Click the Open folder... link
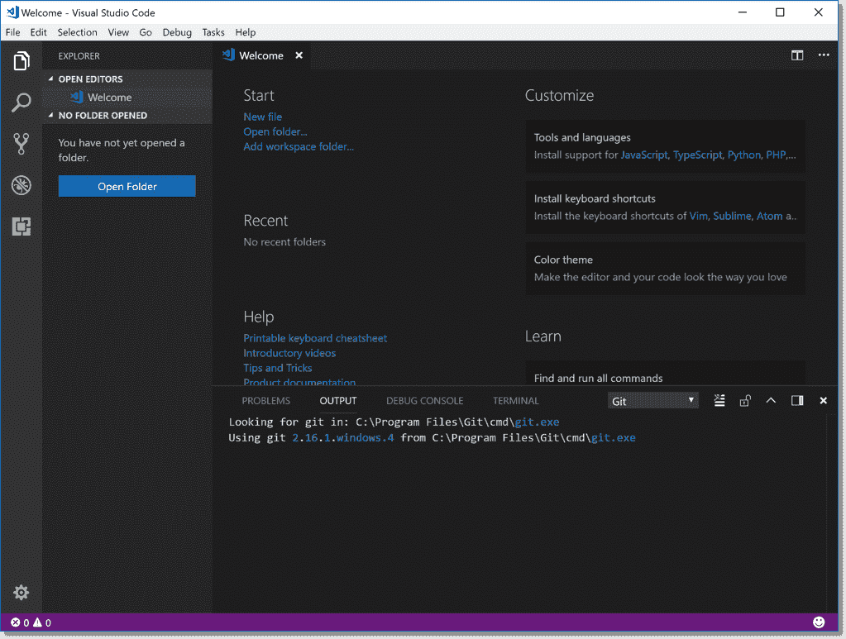 [275, 131]
